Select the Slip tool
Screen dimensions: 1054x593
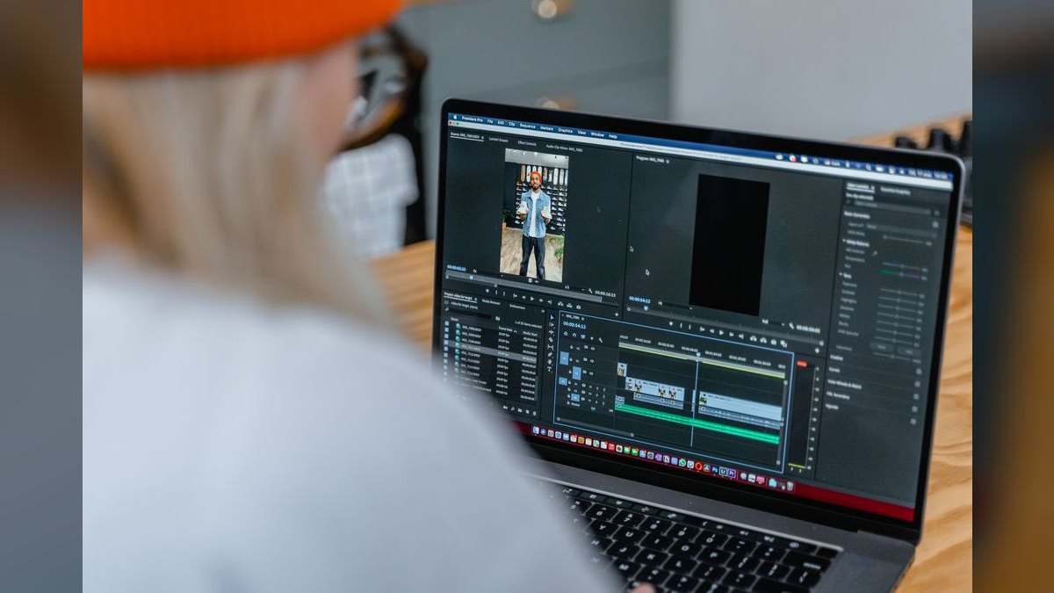[x=551, y=347]
